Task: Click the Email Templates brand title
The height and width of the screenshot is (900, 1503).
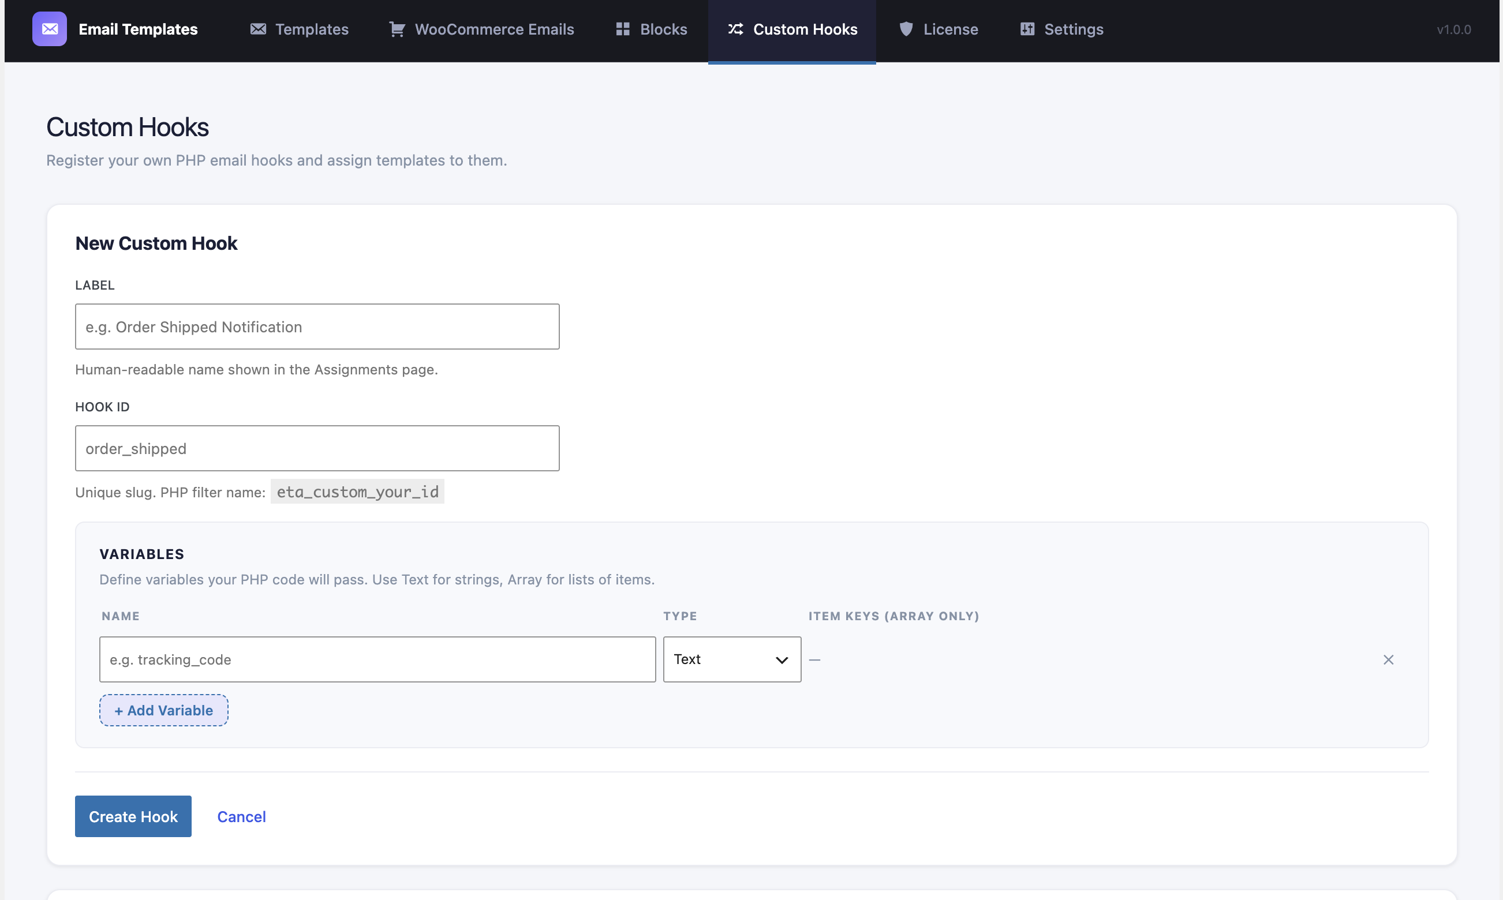Action: click(x=139, y=29)
